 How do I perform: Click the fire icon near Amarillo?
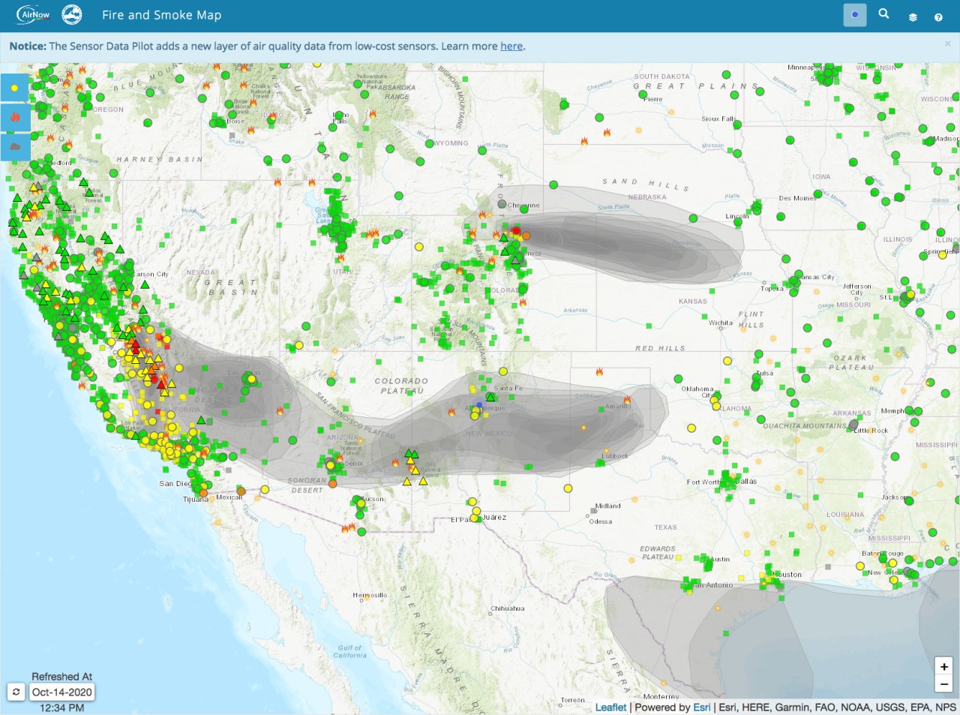click(x=627, y=400)
